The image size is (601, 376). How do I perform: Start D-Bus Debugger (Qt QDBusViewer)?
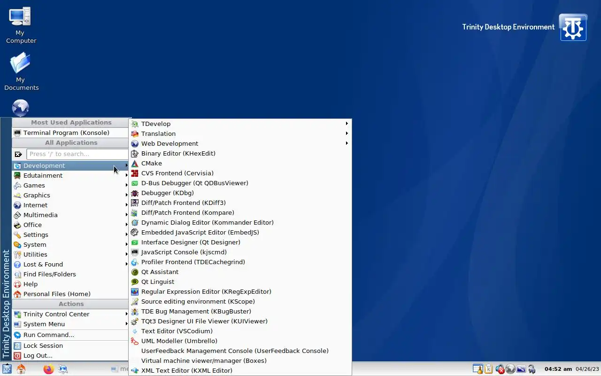pyautogui.click(x=240, y=183)
